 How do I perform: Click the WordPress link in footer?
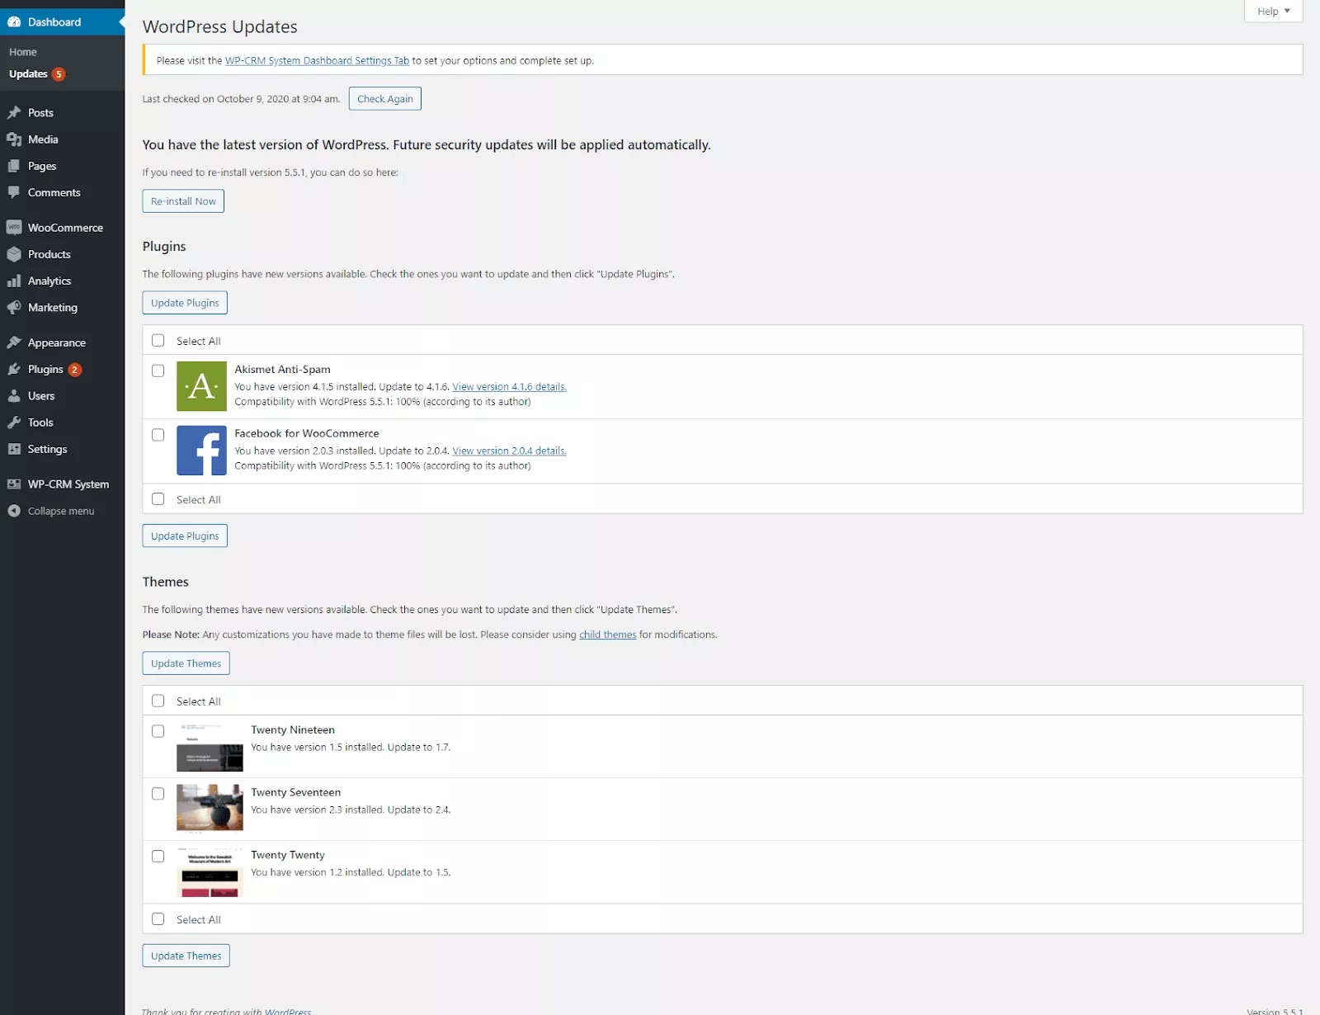coord(288,1011)
